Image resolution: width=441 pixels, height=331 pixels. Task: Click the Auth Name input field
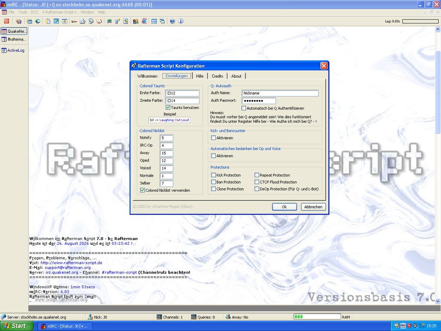click(x=280, y=93)
